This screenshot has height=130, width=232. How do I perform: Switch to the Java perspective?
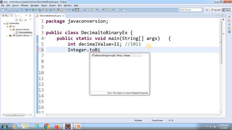226,10
